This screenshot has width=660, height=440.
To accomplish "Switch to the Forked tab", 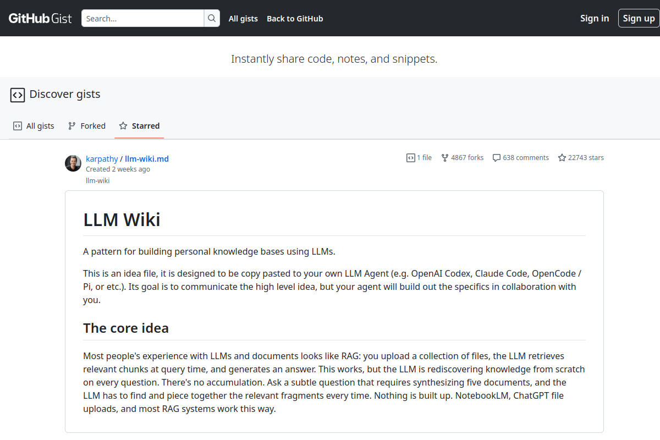I will [86, 126].
